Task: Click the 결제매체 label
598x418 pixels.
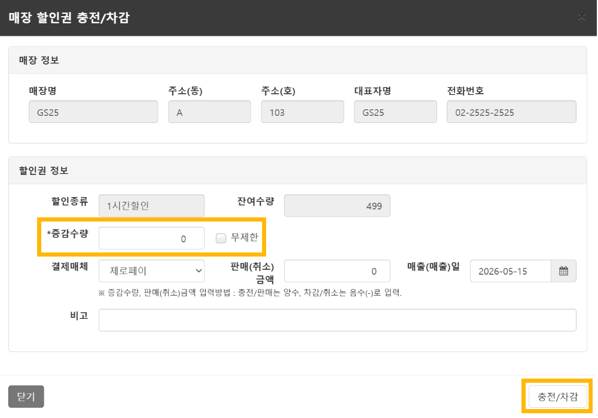Action: (70, 266)
